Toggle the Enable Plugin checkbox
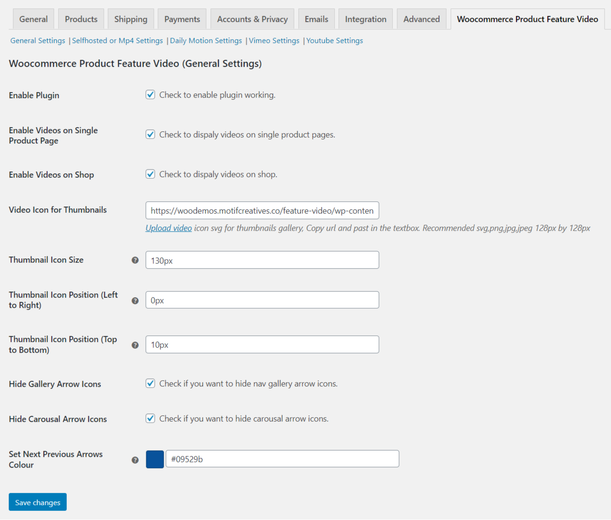This screenshot has height=520, width=611. coord(150,95)
